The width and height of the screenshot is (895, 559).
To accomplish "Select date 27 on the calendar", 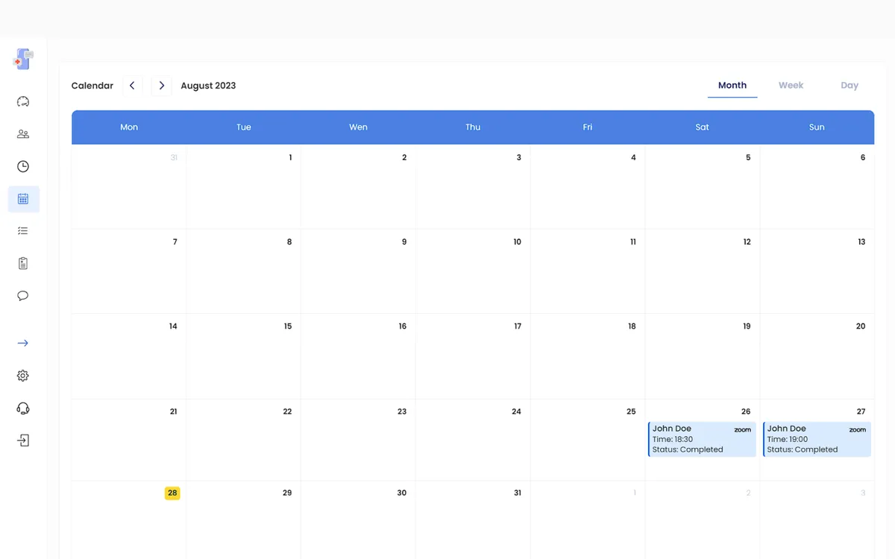I will (861, 411).
